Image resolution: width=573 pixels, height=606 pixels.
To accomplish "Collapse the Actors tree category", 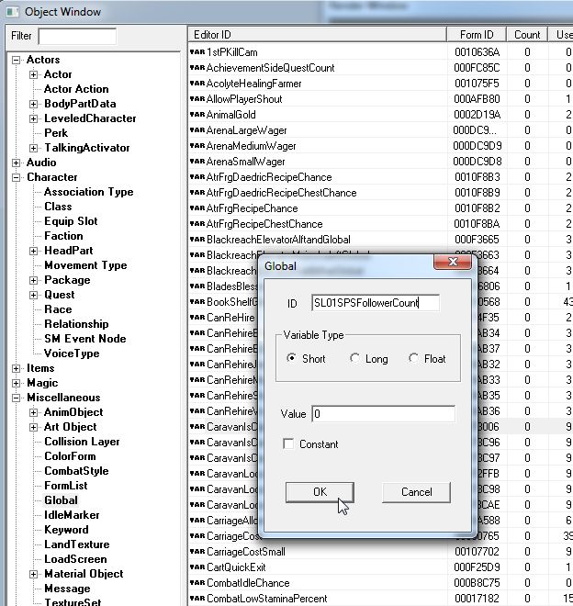I will (x=16, y=60).
